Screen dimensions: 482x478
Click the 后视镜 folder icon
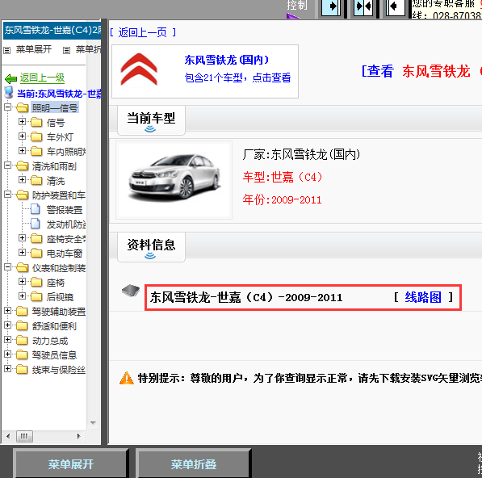pos(36,296)
